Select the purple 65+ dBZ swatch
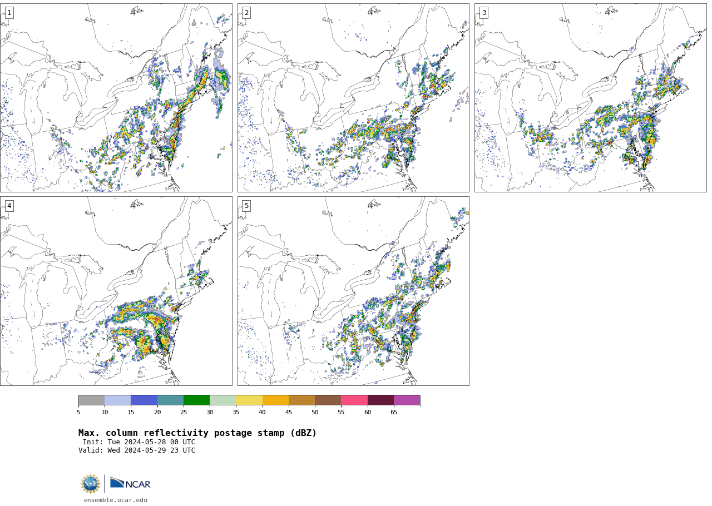Viewport: 712px width, 506px height. pos(407,400)
